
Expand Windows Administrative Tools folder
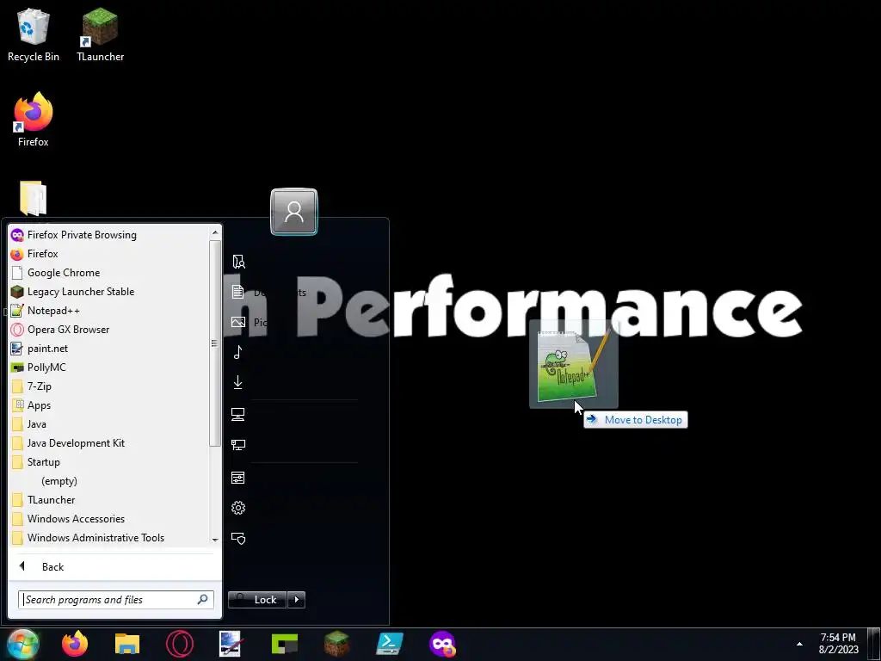point(109,538)
